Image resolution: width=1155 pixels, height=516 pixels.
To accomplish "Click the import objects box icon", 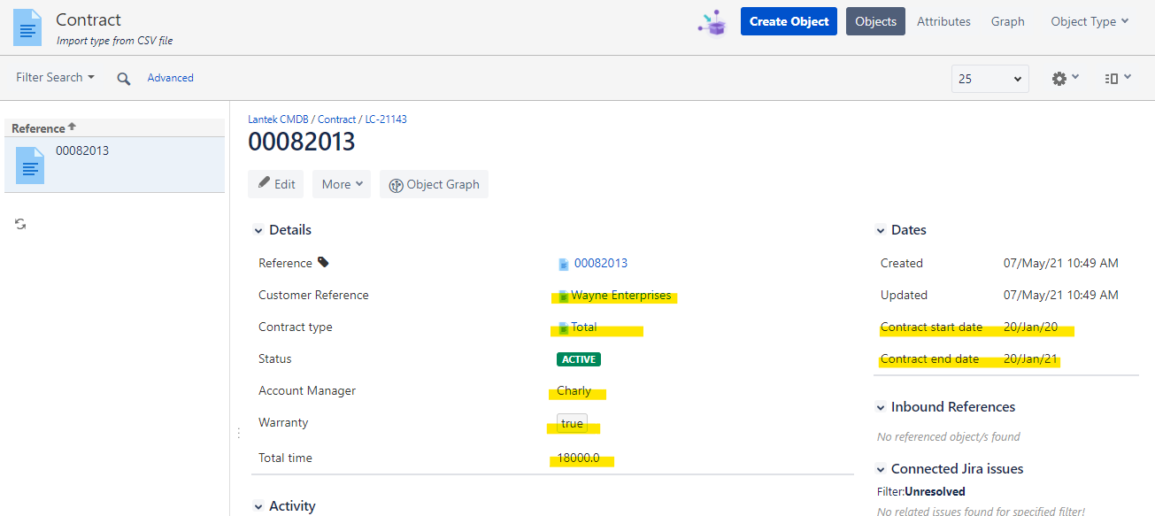I will point(712,22).
